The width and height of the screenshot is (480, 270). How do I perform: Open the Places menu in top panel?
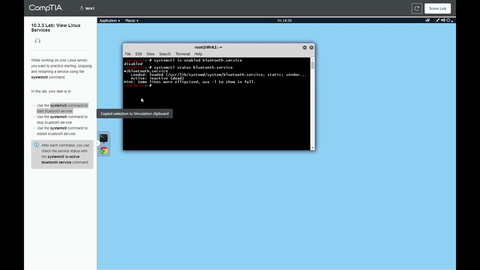click(x=132, y=21)
